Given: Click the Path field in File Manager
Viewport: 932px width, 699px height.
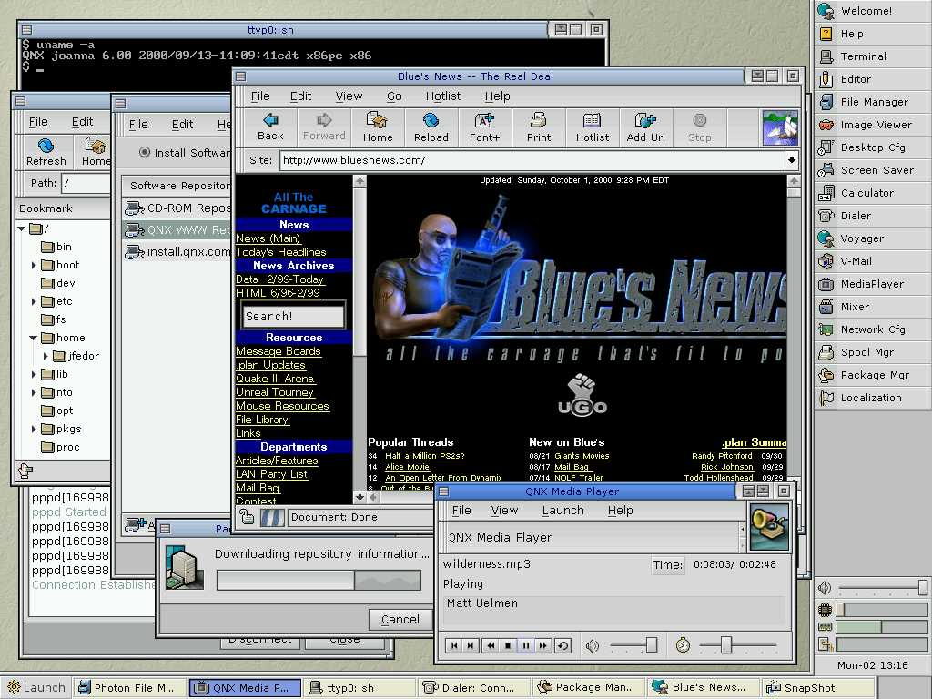Looking at the screenshot, I should click(86, 183).
